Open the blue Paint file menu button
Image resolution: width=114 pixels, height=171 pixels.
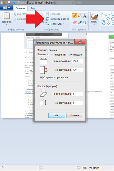[7, 8]
